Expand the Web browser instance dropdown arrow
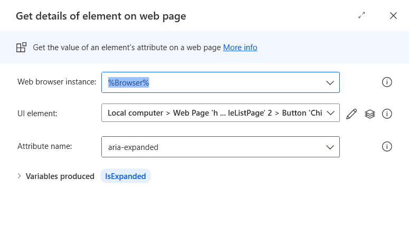Image resolution: width=409 pixels, height=226 pixels. coord(330,82)
